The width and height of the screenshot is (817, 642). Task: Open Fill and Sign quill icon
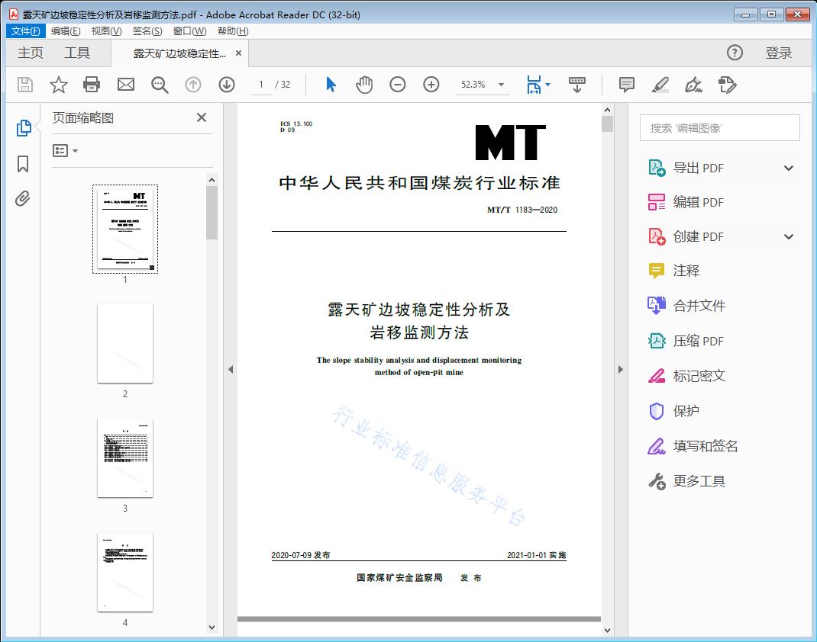point(693,85)
